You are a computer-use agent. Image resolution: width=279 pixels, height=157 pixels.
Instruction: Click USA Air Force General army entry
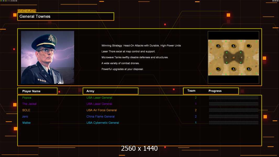[102, 110]
